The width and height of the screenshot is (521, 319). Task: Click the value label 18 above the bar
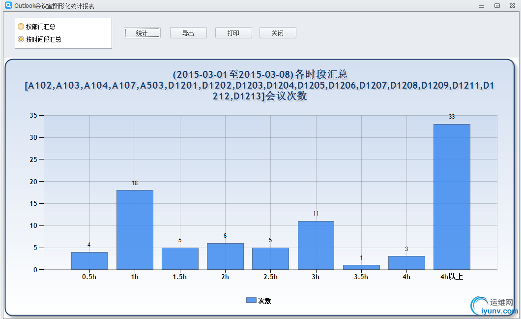coord(135,183)
